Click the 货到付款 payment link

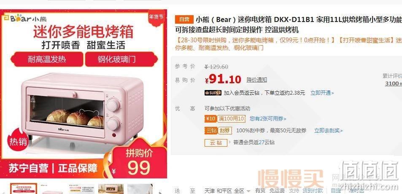coord(313,191)
